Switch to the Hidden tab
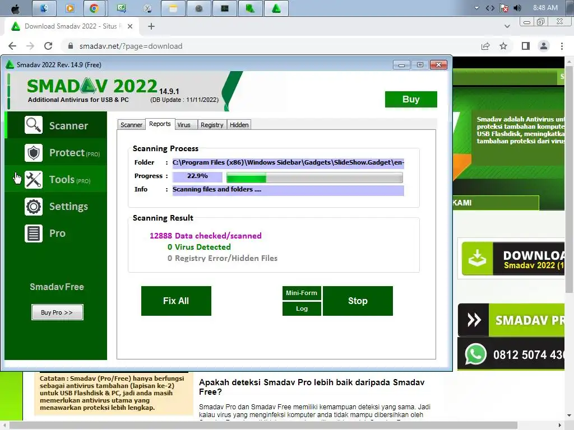The width and height of the screenshot is (574, 430). point(239,125)
